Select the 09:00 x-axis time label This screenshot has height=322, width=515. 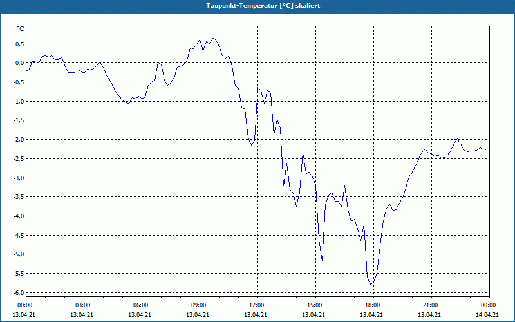(199, 305)
